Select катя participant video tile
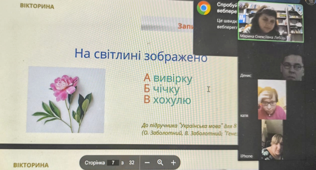316x170 pixels. pyautogui.click(x=272, y=100)
